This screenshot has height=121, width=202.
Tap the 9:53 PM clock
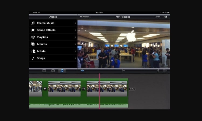[x=99, y=13]
